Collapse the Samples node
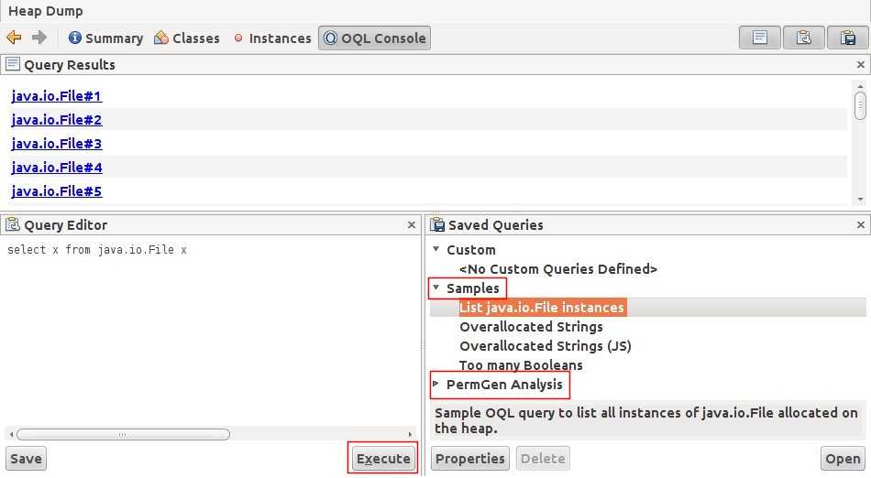Image resolution: width=871 pixels, height=478 pixels. [436, 288]
